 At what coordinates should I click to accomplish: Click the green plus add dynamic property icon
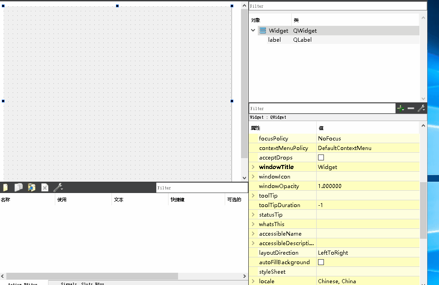point(400,108)
